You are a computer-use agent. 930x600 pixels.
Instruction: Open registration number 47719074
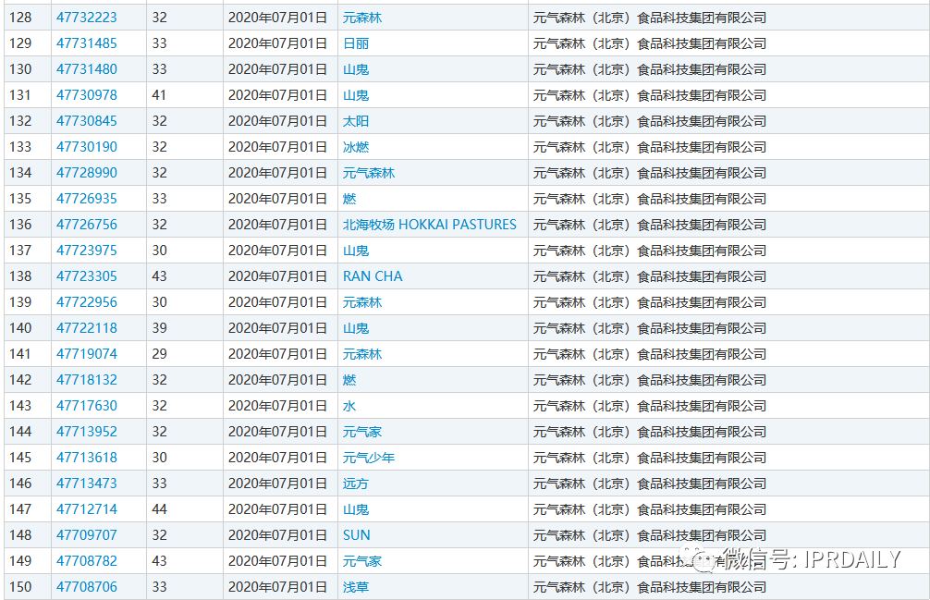87,354
